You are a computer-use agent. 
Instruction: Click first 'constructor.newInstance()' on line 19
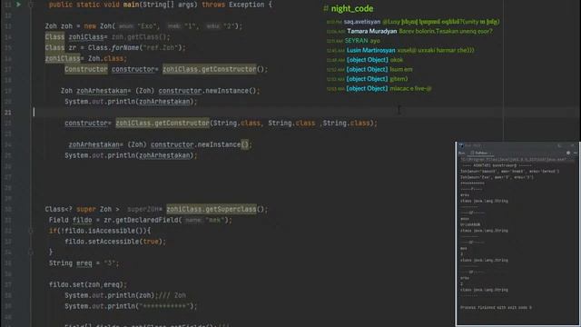tap(207, 91)
